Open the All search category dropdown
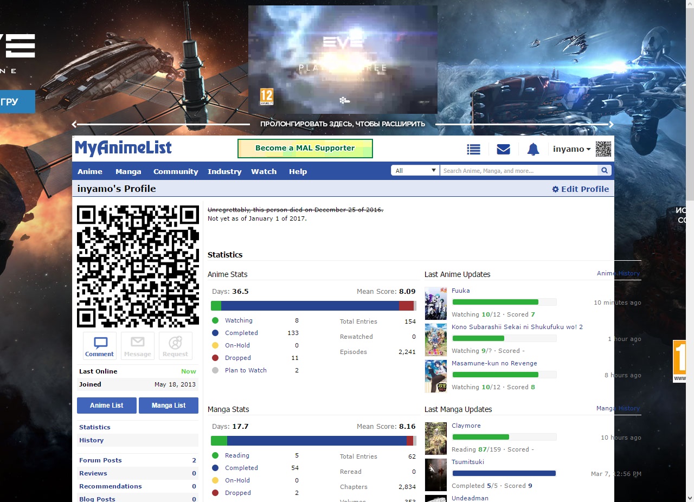 click(415, 171)
